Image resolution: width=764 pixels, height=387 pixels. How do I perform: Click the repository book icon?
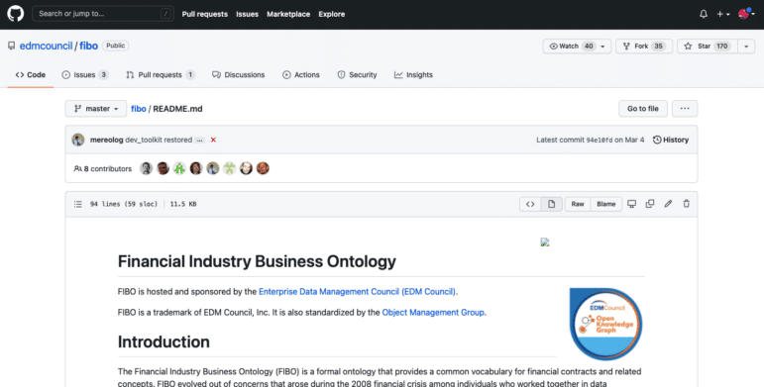point(11,46)
